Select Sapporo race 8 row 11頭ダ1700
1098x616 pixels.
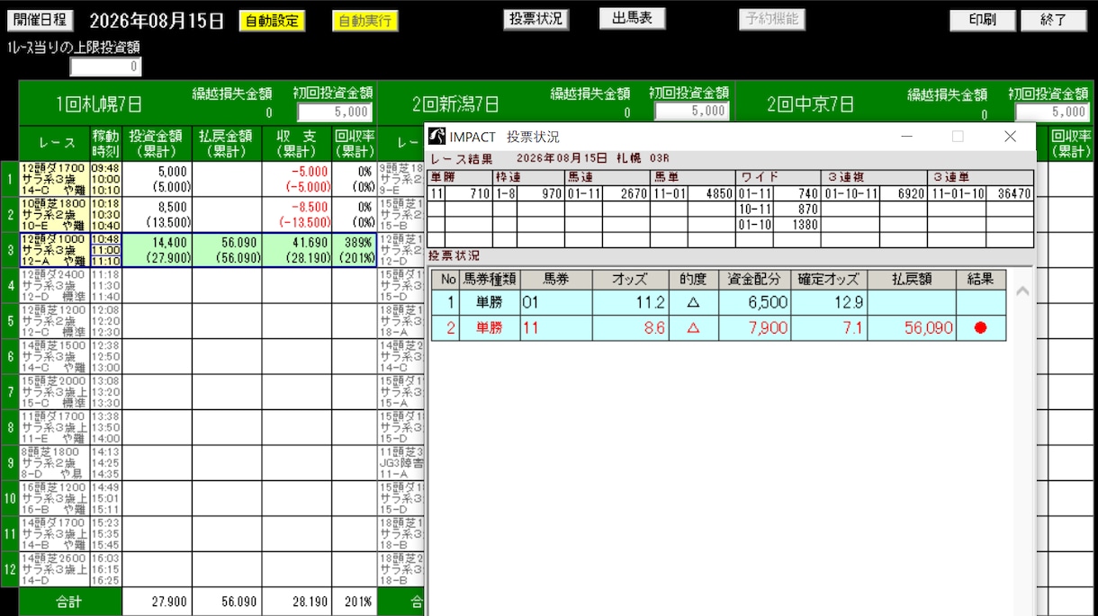pyautogui.click(x=53, y=427)
